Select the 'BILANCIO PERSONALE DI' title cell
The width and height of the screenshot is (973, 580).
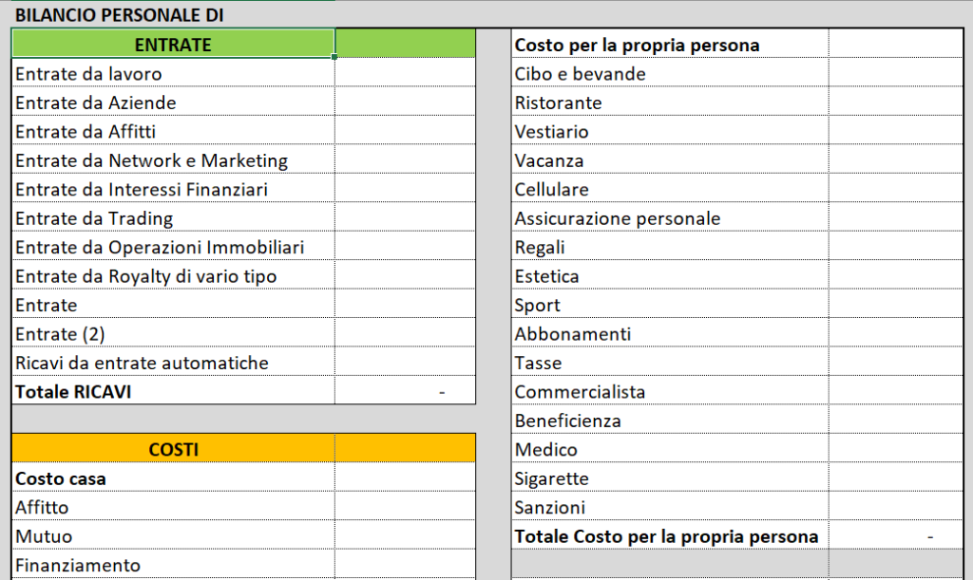[x=120, y=15]
